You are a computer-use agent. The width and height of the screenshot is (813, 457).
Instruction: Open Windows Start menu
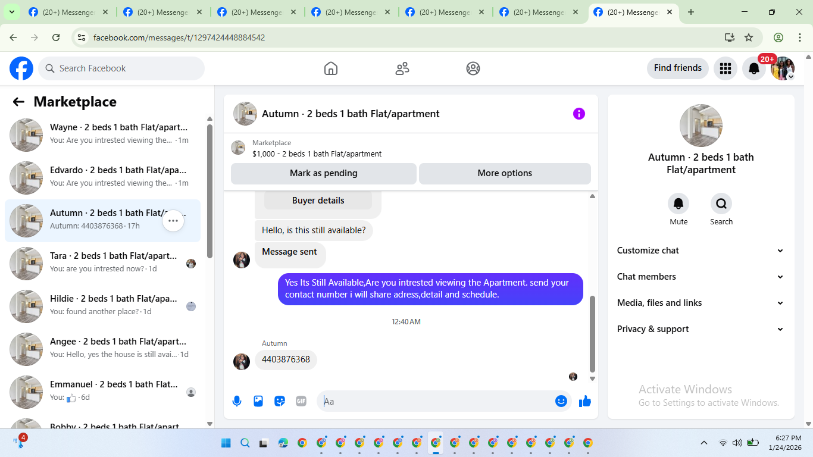[x=226, y=443]
